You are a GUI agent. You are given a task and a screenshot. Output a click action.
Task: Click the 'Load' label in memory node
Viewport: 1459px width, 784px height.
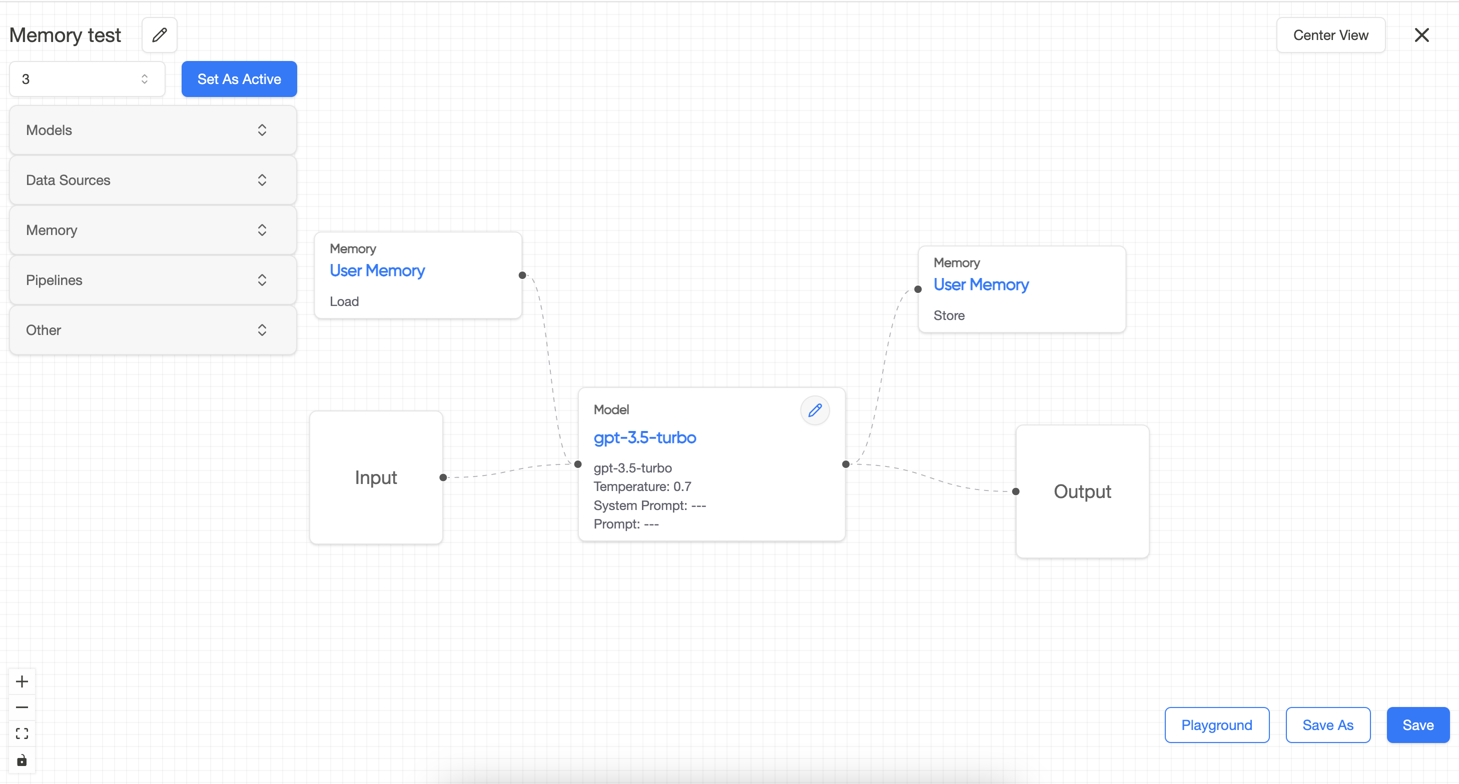tap(344, 301)
